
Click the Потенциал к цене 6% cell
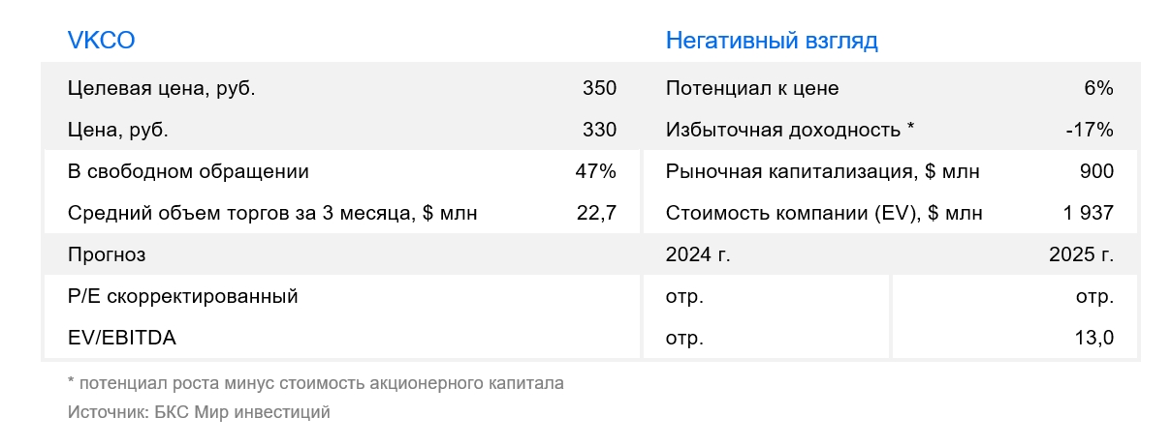pos(1098,88)
